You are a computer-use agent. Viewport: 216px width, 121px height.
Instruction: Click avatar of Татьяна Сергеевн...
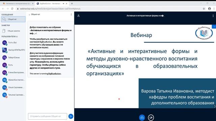tap(4, 95)
